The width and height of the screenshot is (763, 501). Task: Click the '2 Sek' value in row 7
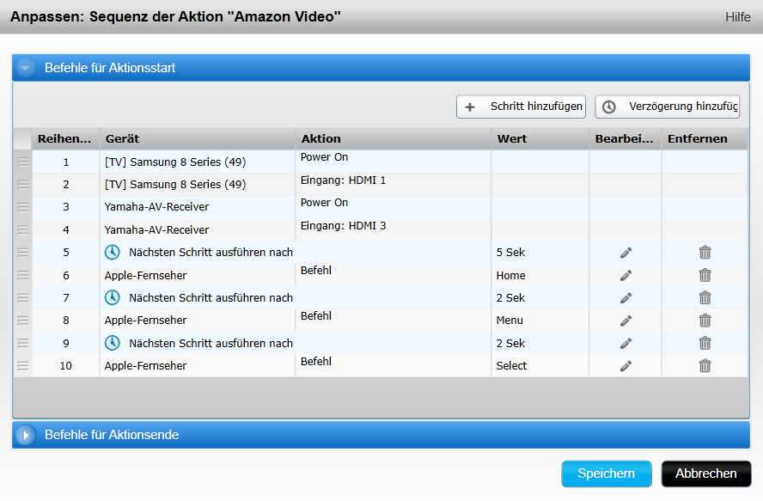(510, 297)
